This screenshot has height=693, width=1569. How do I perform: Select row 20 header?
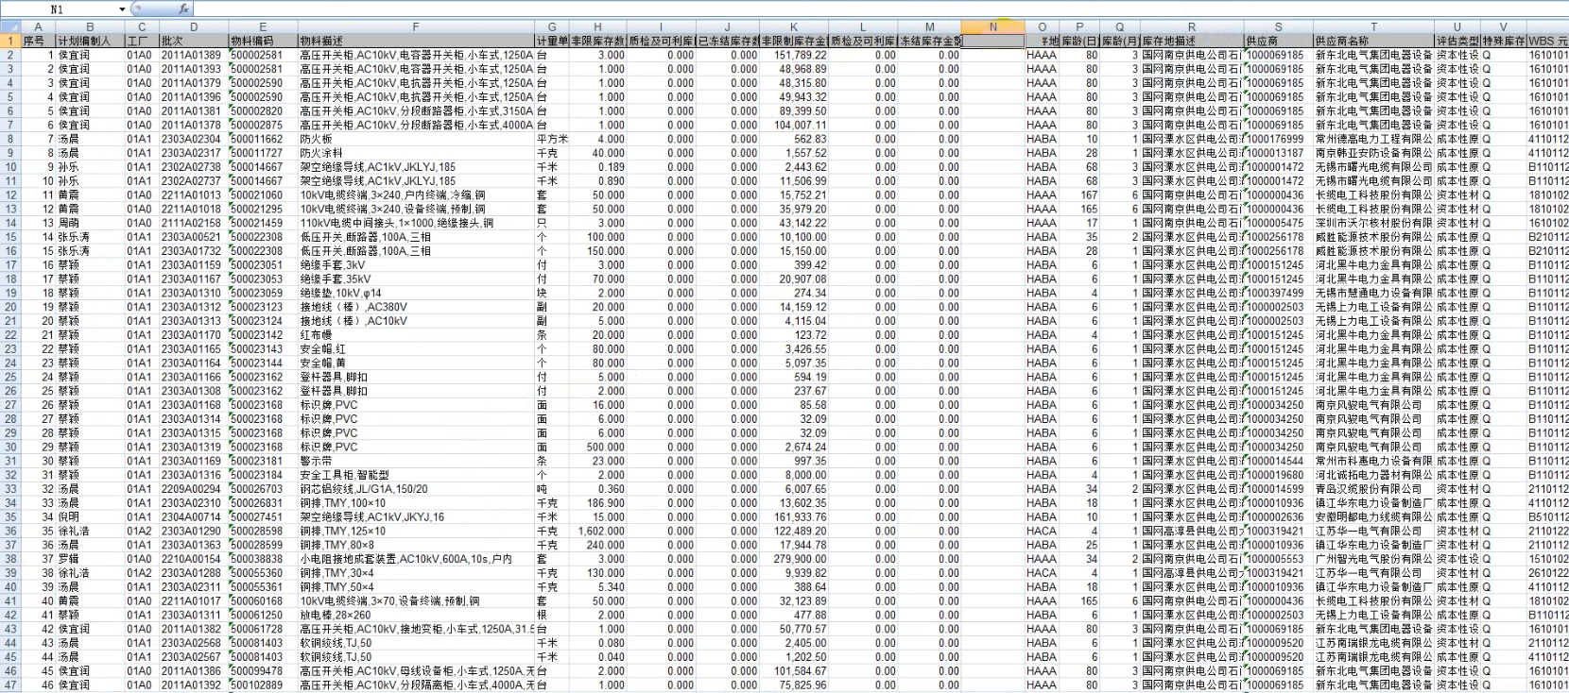[9, 307]
